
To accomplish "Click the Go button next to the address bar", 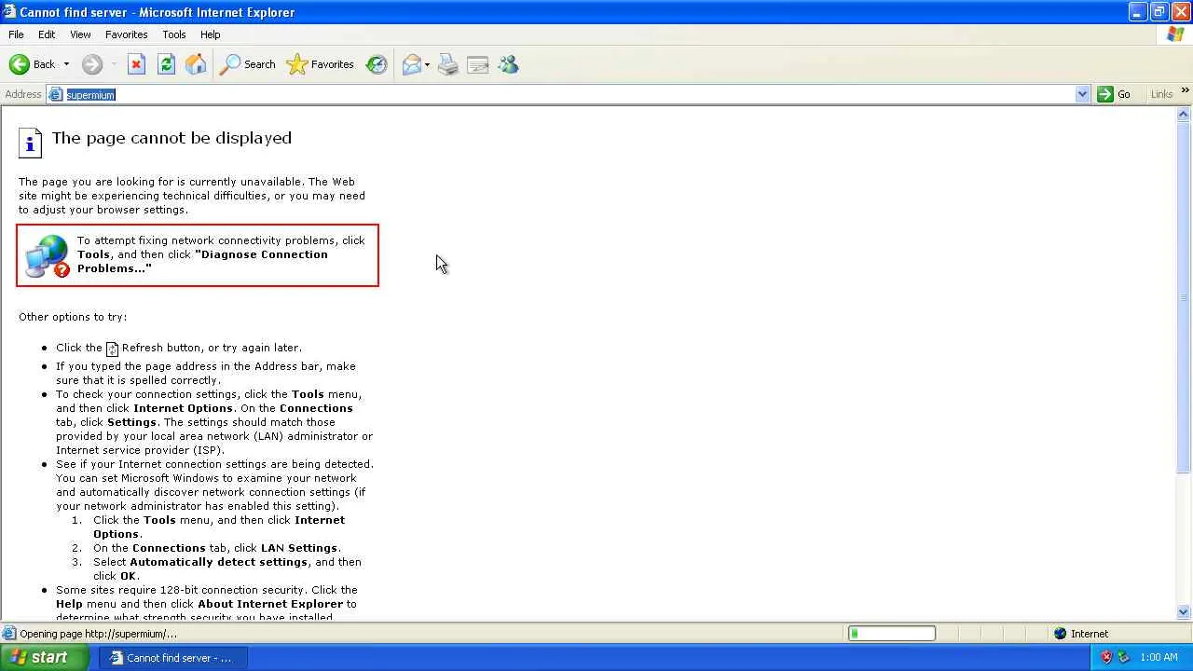I will (1114, 94).
